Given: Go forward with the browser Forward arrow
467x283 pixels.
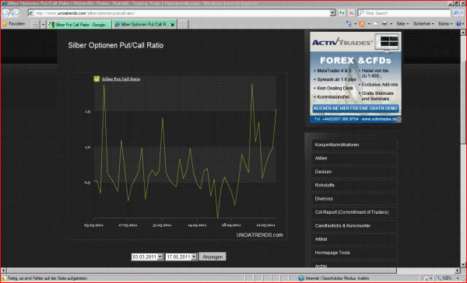Looking at the screenshot, I should (16, 12).
